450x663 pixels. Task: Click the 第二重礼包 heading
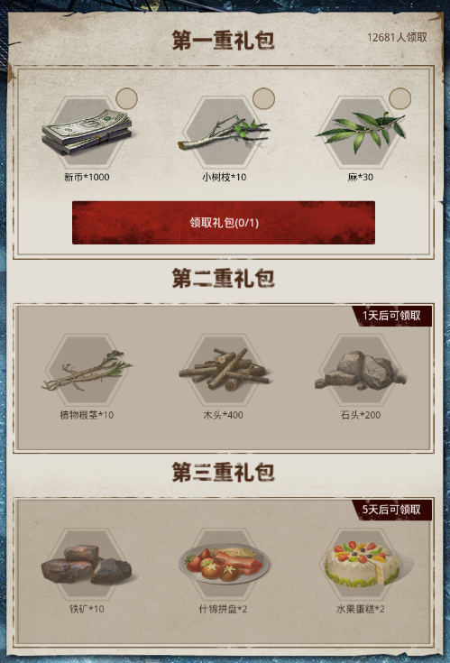tap(223, 278)
